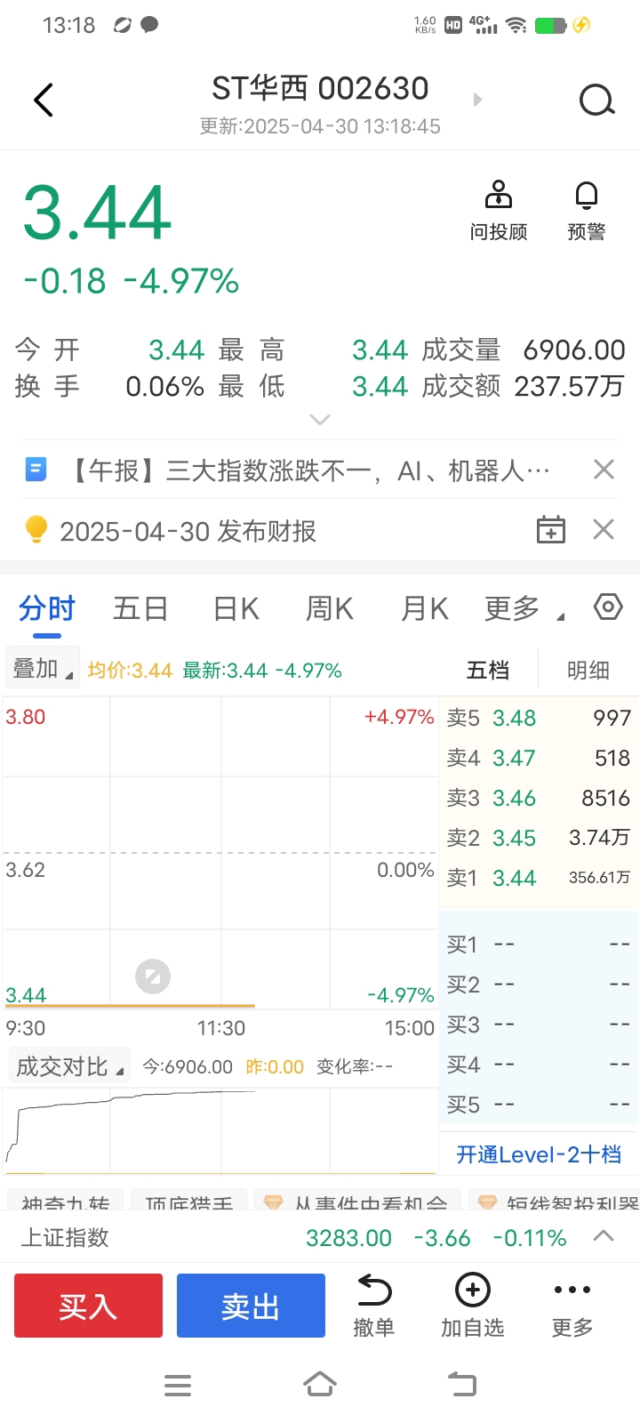Open 更多 chart period dropdown
This screenshot has height=1423, width=640.
click(x=524, y=609)
